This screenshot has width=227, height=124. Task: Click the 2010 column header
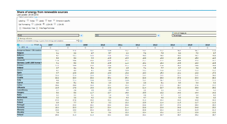[x=103, y=45]
